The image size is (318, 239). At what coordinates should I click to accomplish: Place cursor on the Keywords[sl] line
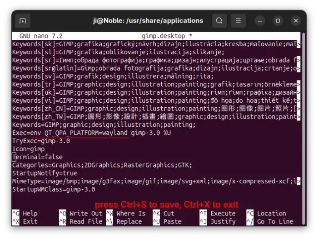(118, 52)
